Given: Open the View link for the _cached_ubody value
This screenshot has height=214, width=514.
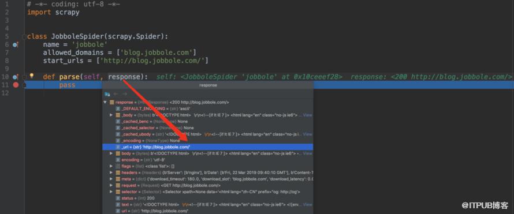Looking at the screenshot, I should (x=307, y=134).
